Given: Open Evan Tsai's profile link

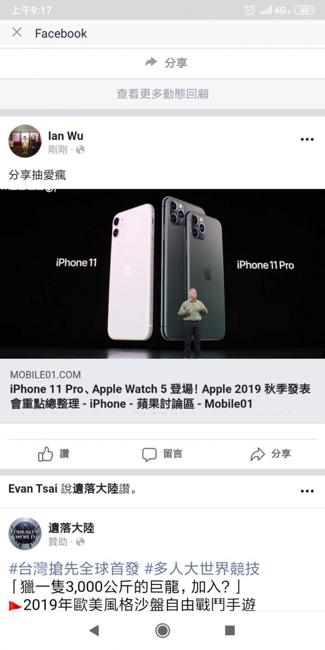Looking at the screenshot, I should pos(33,489).
